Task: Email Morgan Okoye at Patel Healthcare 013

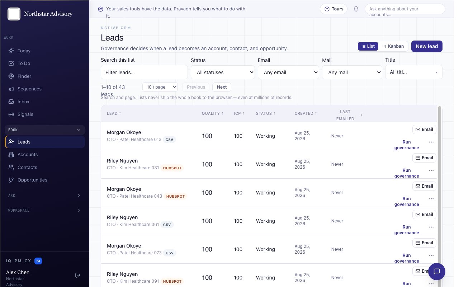Action: pyautogui.click(x=424, y=130)
